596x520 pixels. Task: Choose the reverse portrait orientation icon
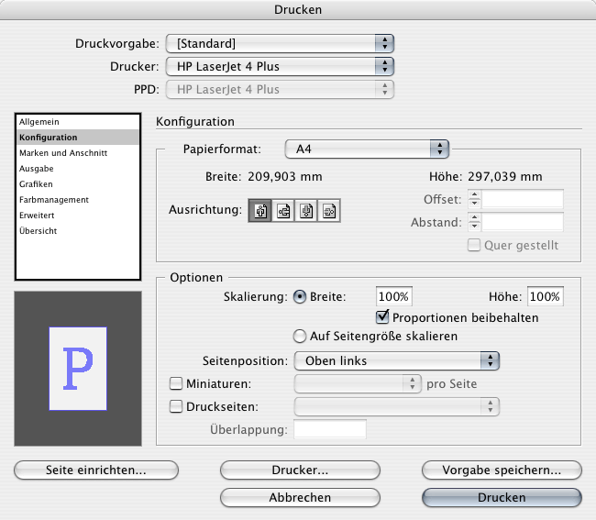[306, 210]
